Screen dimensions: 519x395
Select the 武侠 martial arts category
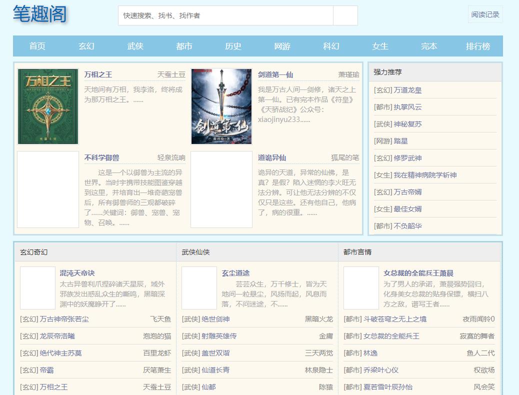(135, 46)
